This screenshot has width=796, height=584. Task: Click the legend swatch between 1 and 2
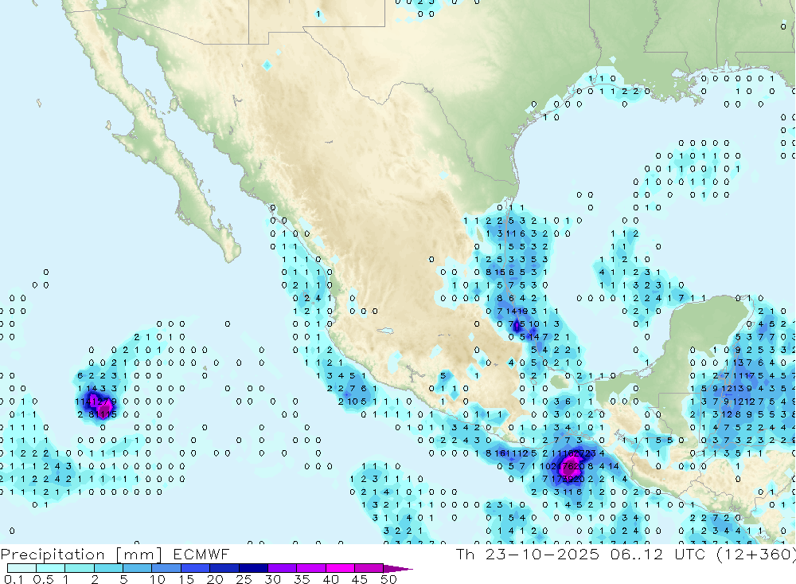click(x=80, y=568)
